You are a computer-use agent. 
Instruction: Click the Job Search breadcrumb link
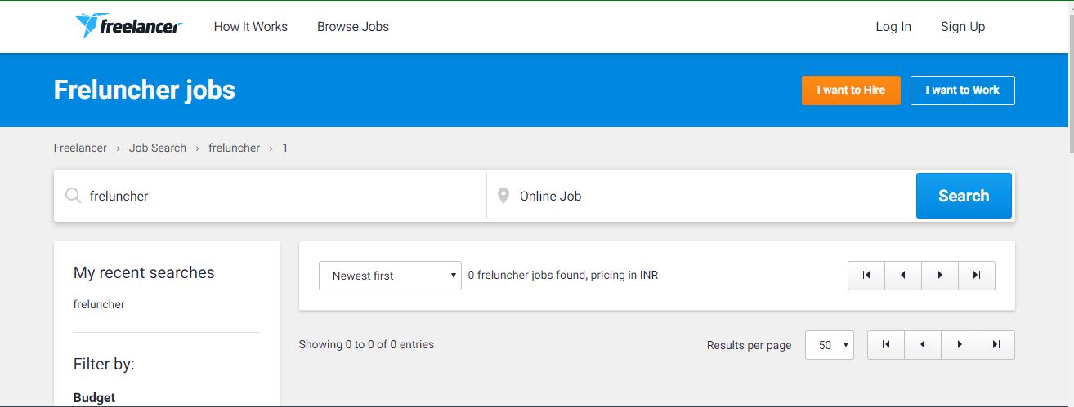(x=158, y=148)
